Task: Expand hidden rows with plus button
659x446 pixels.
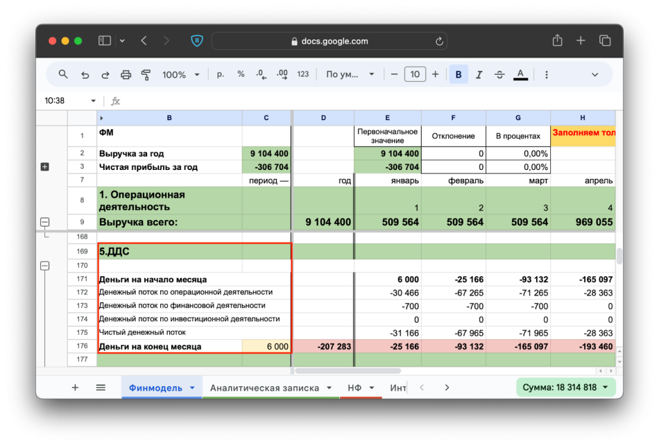Action: 45,166
